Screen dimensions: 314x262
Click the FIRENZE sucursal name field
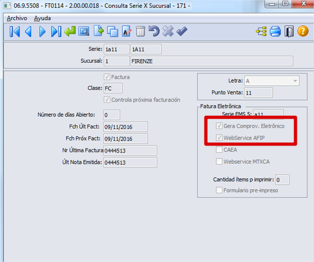211,61
